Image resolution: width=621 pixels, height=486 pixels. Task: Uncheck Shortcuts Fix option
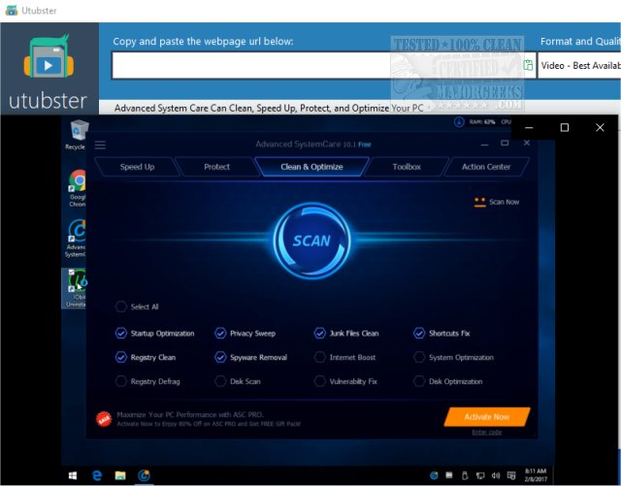pyautogui.click(x=419, y=333)
